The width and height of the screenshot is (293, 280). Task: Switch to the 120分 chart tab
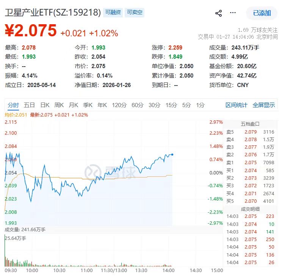[x=119, y=105]
